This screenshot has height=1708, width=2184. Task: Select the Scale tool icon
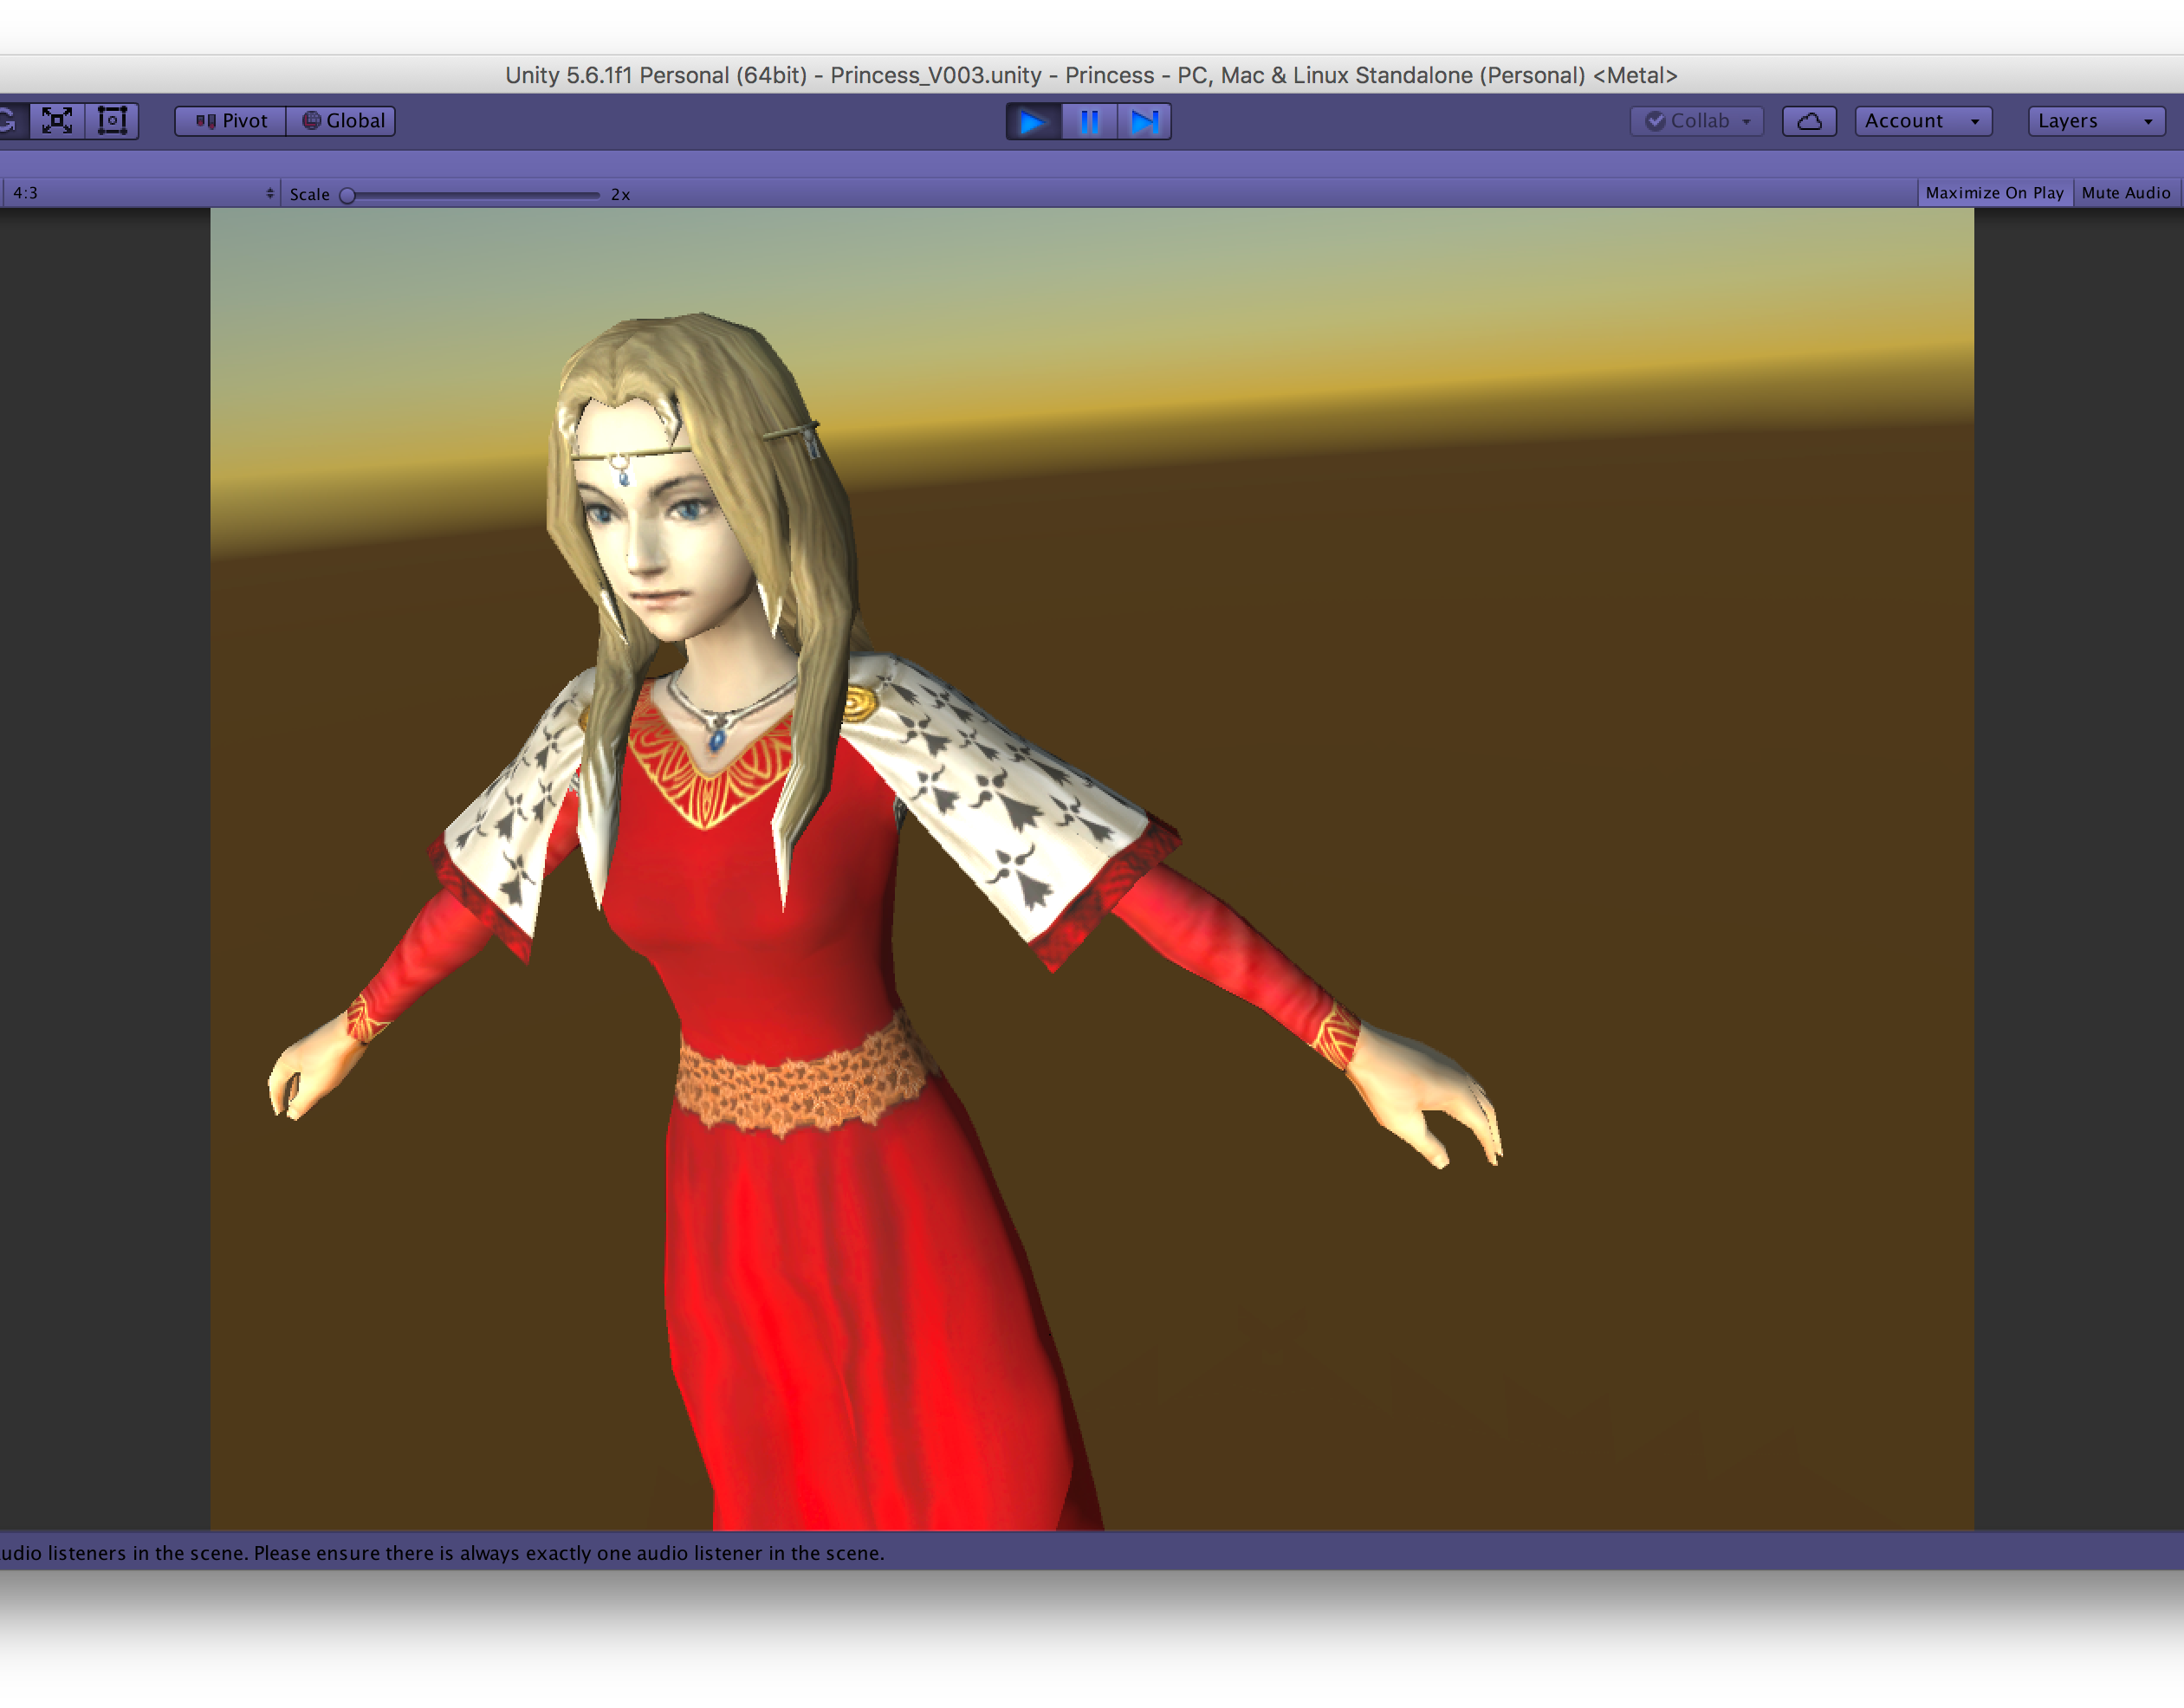coord(57,121)
